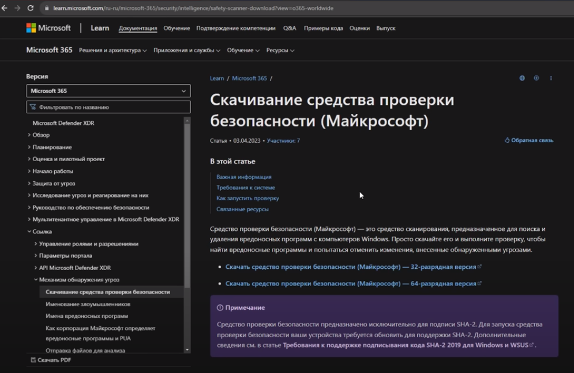
Task: Expand the Начало работы node
Action: pyautogui.click(x=29, y=171)
